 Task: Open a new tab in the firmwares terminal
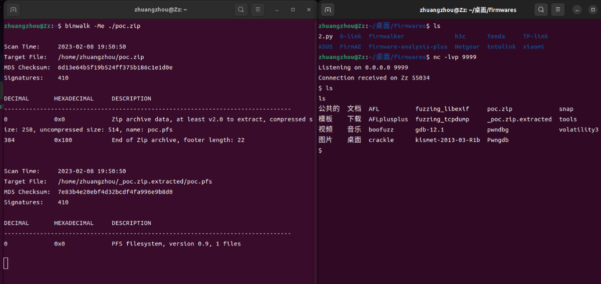tap(328, 9)
